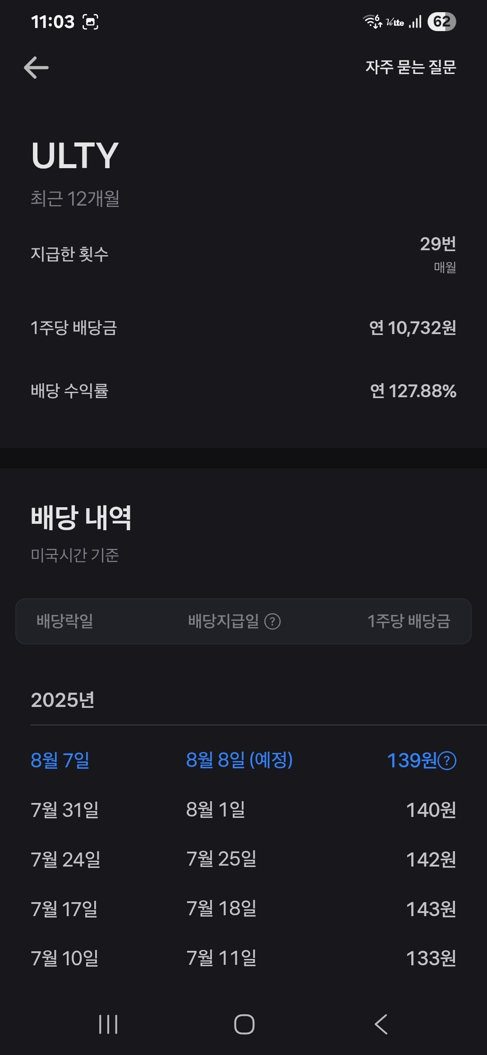Tap the 배당지급일 column header label
Screen dimensions: 487x1055
click(223, 621)
